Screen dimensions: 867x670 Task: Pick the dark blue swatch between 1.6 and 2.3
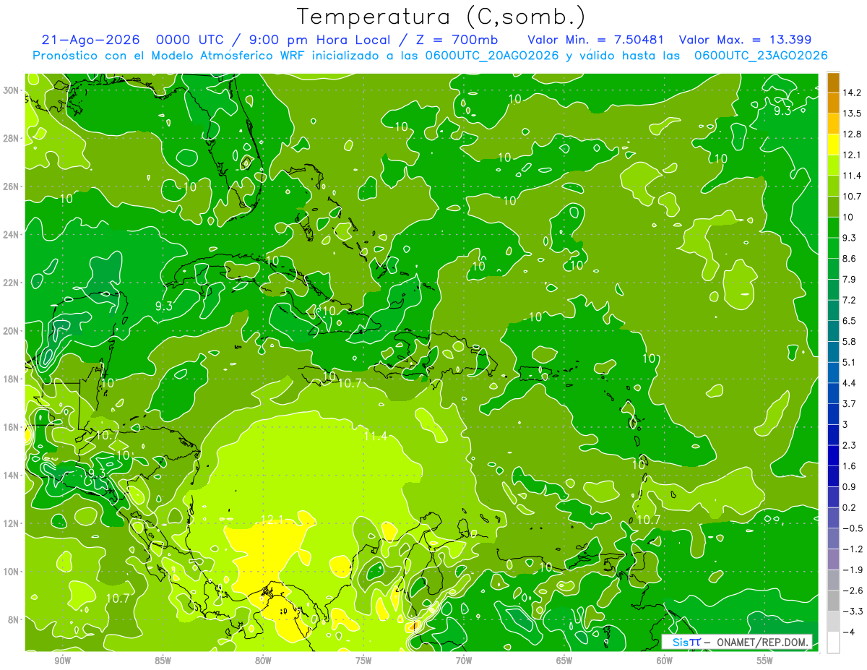833,455
